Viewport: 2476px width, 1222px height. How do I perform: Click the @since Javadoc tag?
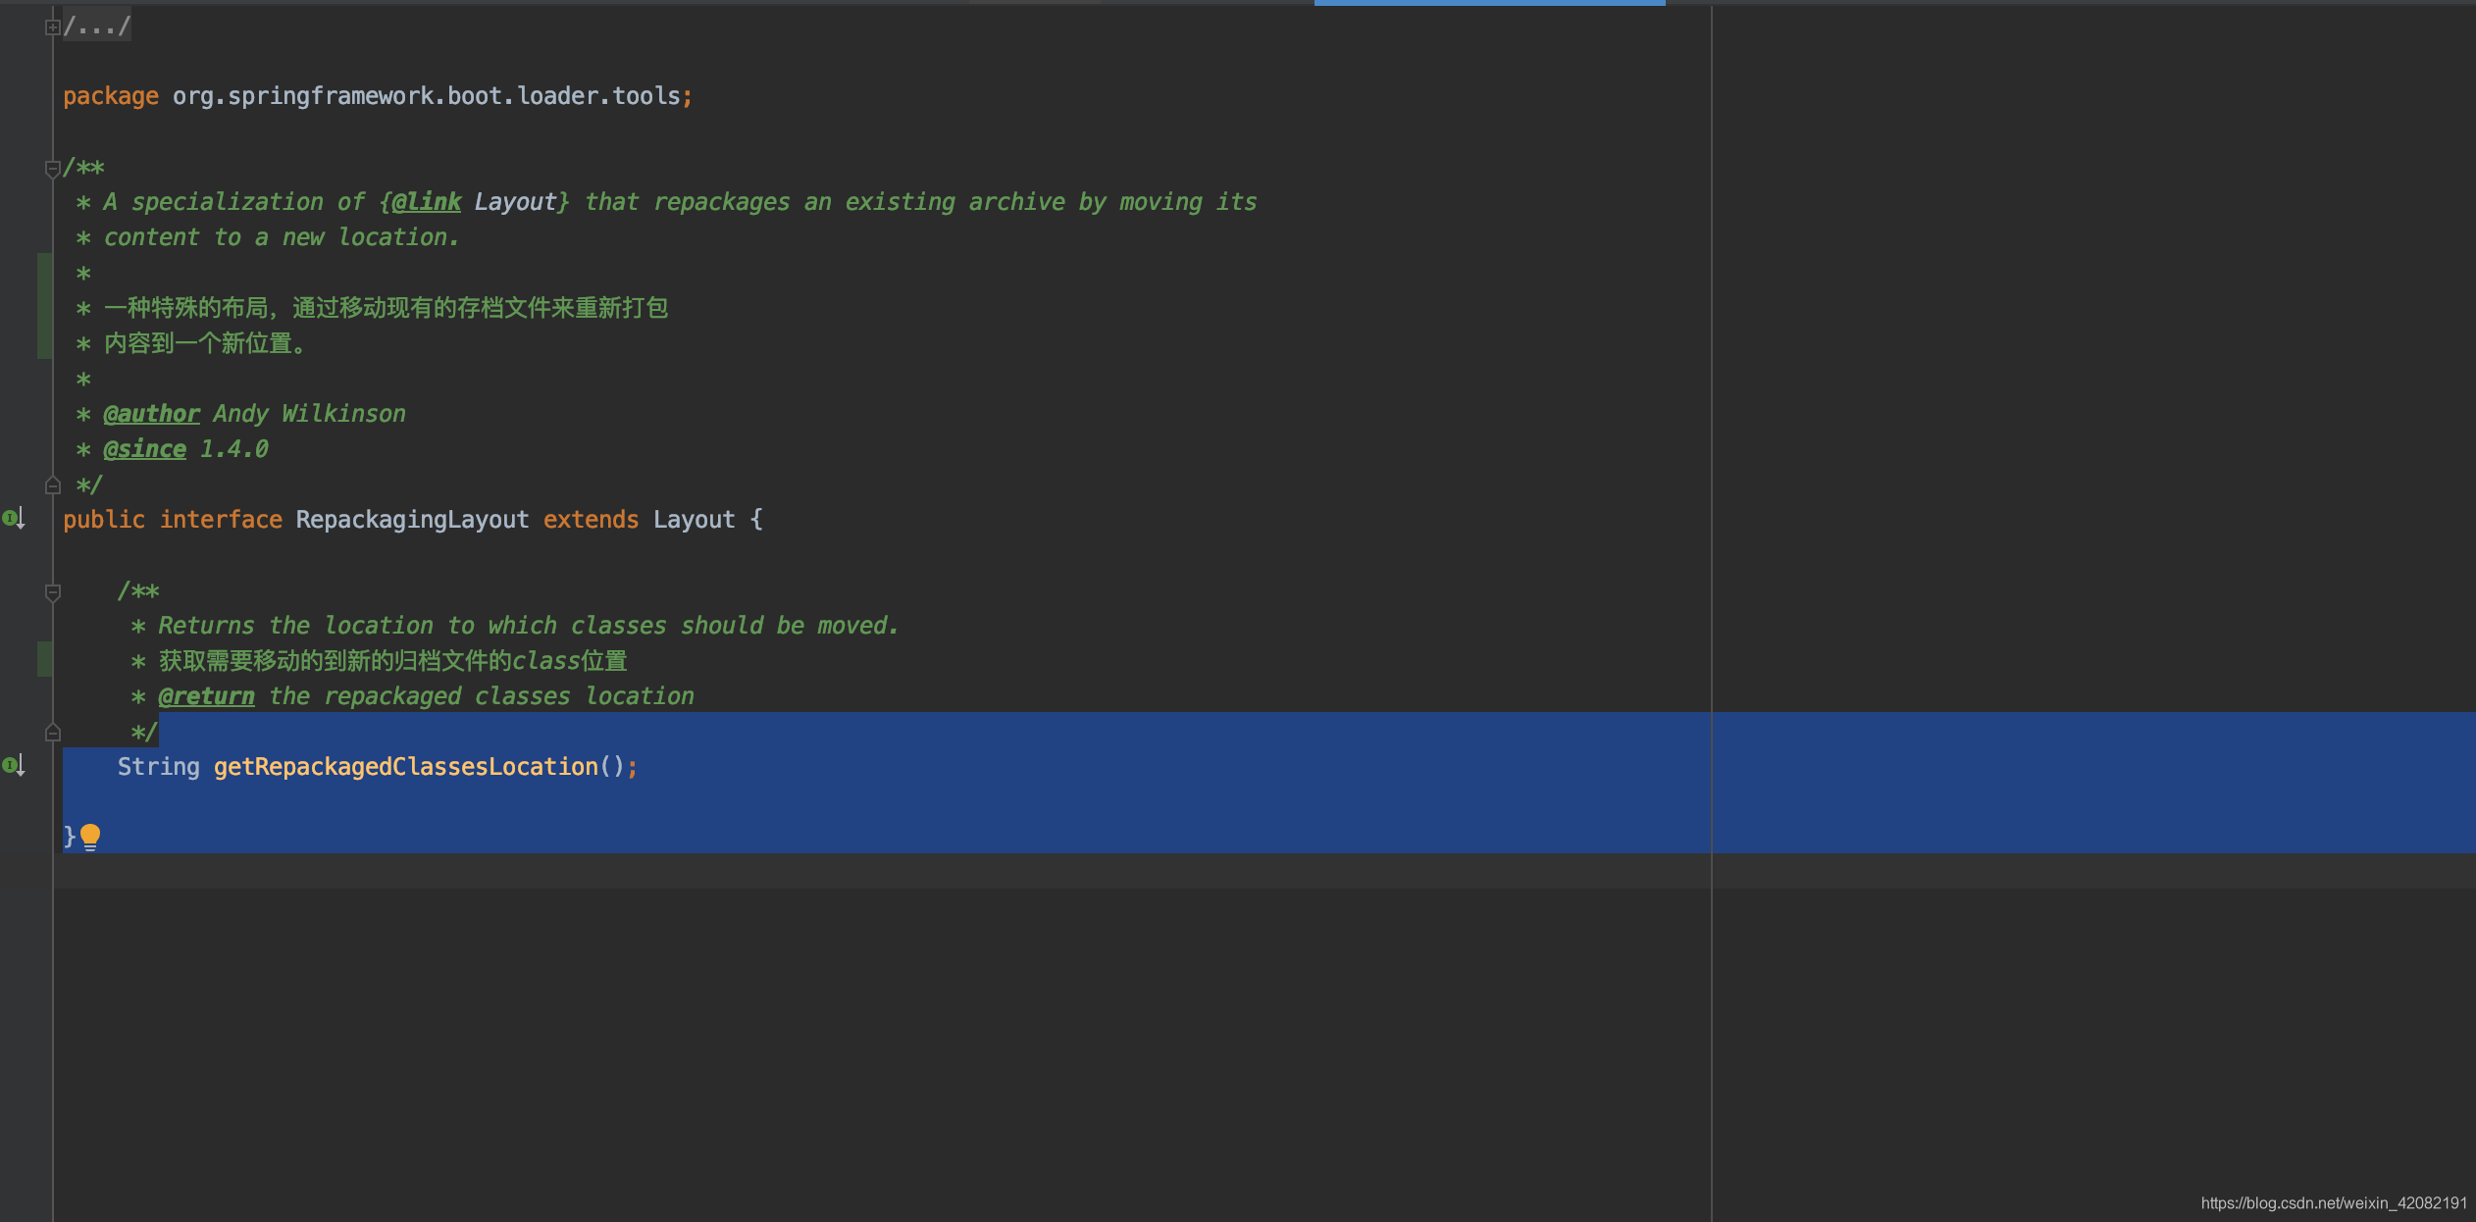tap(144, 449)
